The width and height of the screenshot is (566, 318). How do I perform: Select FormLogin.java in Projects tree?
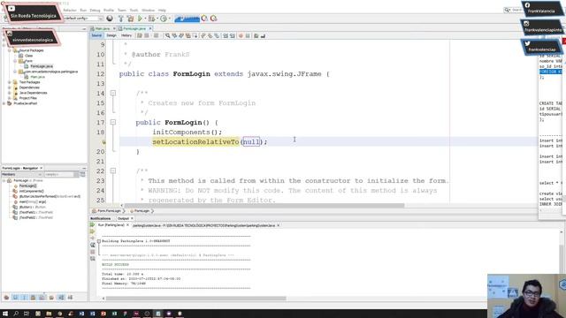pyautogui.click(x=42, y=66)
